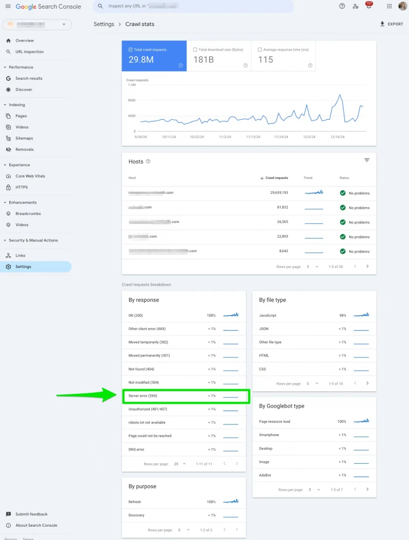
Task: Go to previous page of Hosts table
Action: [x=355, y=266]
